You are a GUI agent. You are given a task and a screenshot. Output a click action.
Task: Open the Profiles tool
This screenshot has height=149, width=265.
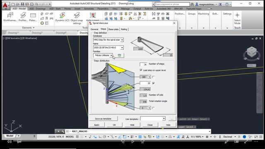[x=23, y=17]
